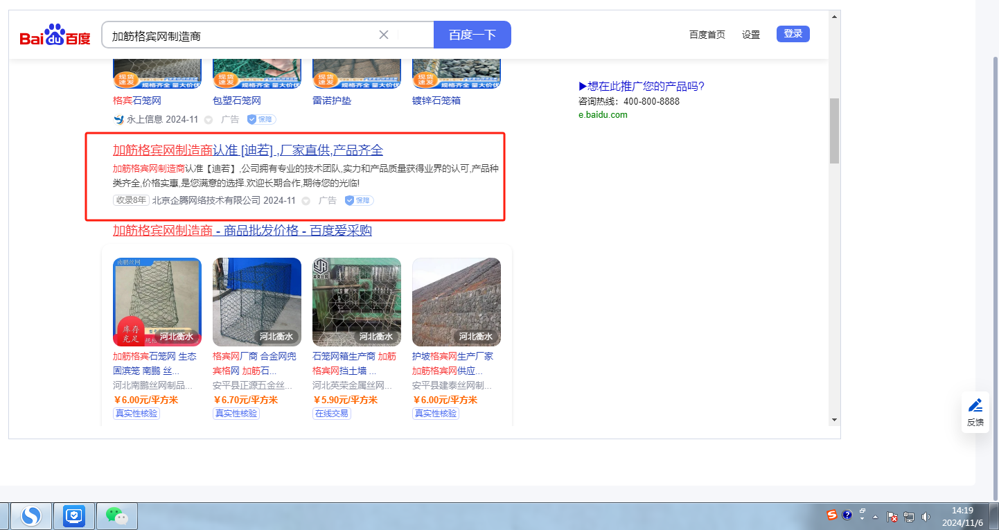Open the 加筋格宾石笼网 生态固滨笼 product title
Viewport: 999px width, 530px height.
point(154,363)
